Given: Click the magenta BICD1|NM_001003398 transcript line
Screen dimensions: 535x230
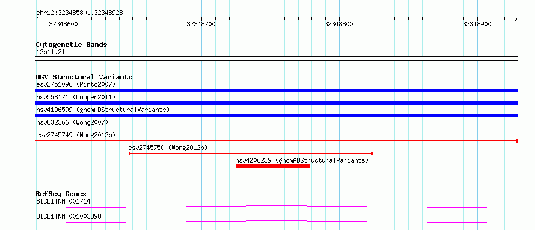Looking at the screenshot, I should click(277, 222).
